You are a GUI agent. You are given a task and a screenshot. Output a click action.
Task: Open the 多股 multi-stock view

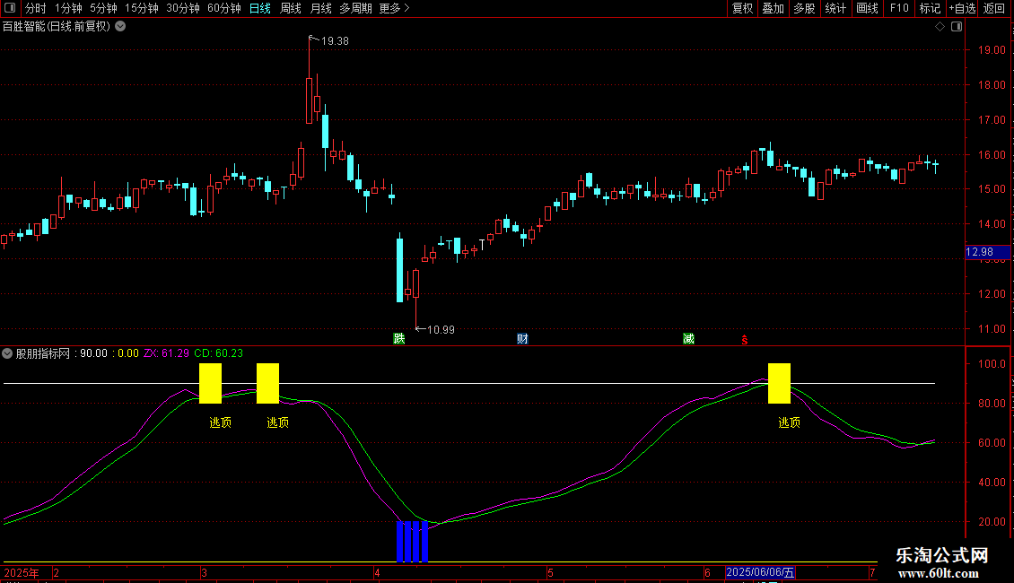(x=804, y=8)
